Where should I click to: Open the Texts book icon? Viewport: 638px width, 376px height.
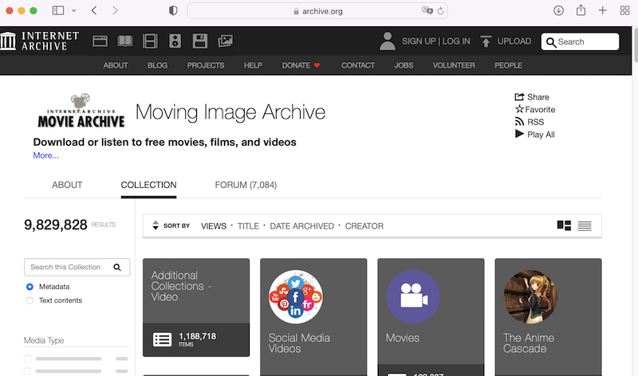(x=125, y=41)
